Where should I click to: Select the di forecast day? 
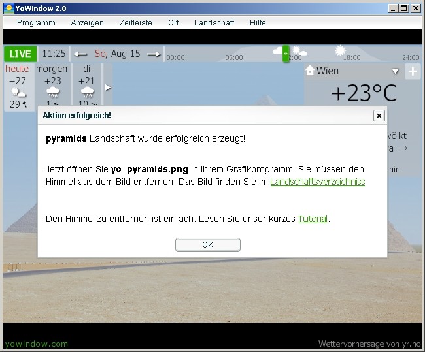coord(86,86)
